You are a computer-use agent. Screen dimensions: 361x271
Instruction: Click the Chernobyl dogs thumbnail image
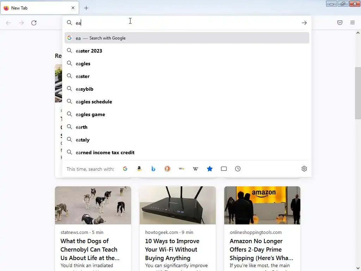(x=93, y=205)
